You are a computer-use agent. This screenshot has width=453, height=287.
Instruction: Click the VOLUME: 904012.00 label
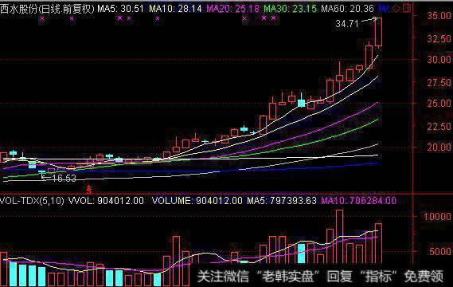[197, 200]
